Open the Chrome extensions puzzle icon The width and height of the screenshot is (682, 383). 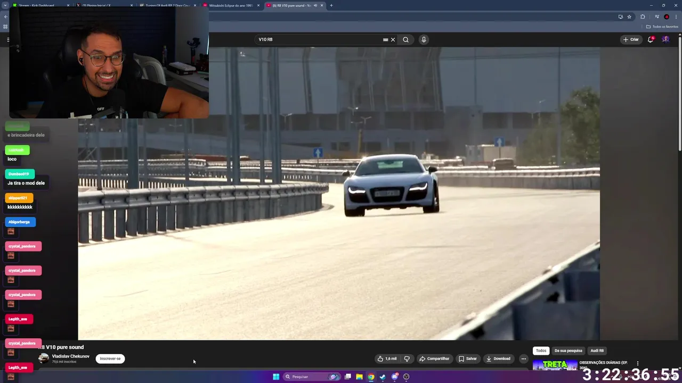643,16
